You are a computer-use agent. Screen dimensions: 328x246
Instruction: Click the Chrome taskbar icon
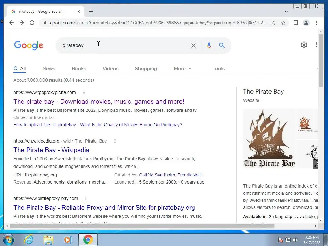(88, 240)
